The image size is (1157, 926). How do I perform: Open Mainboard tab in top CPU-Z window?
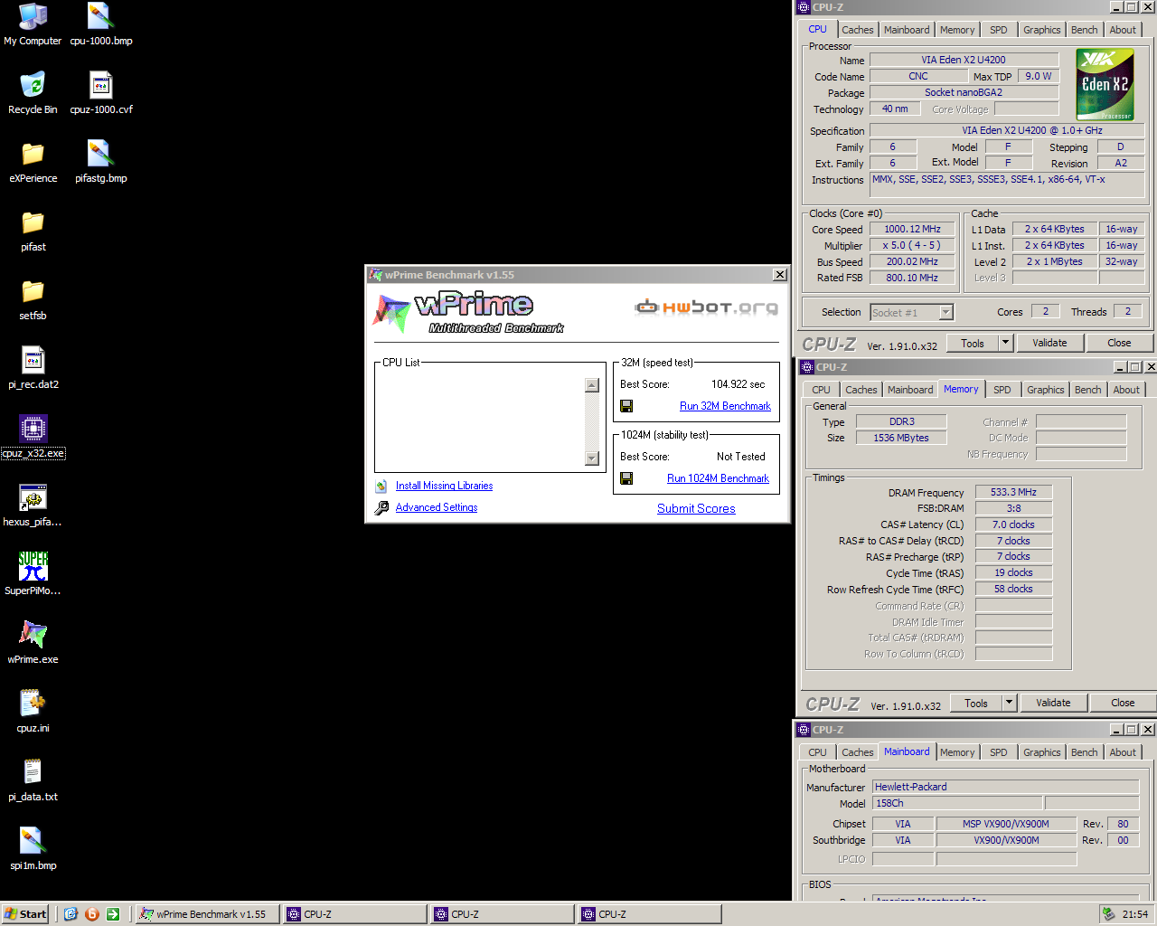click(x=907, y=30)
